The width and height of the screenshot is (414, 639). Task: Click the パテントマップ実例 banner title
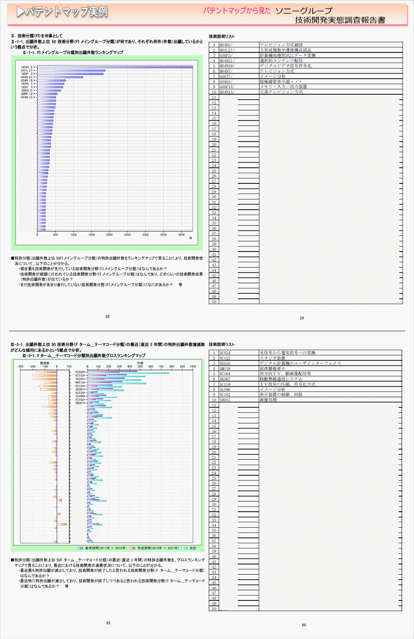click(x=62, y=11)
